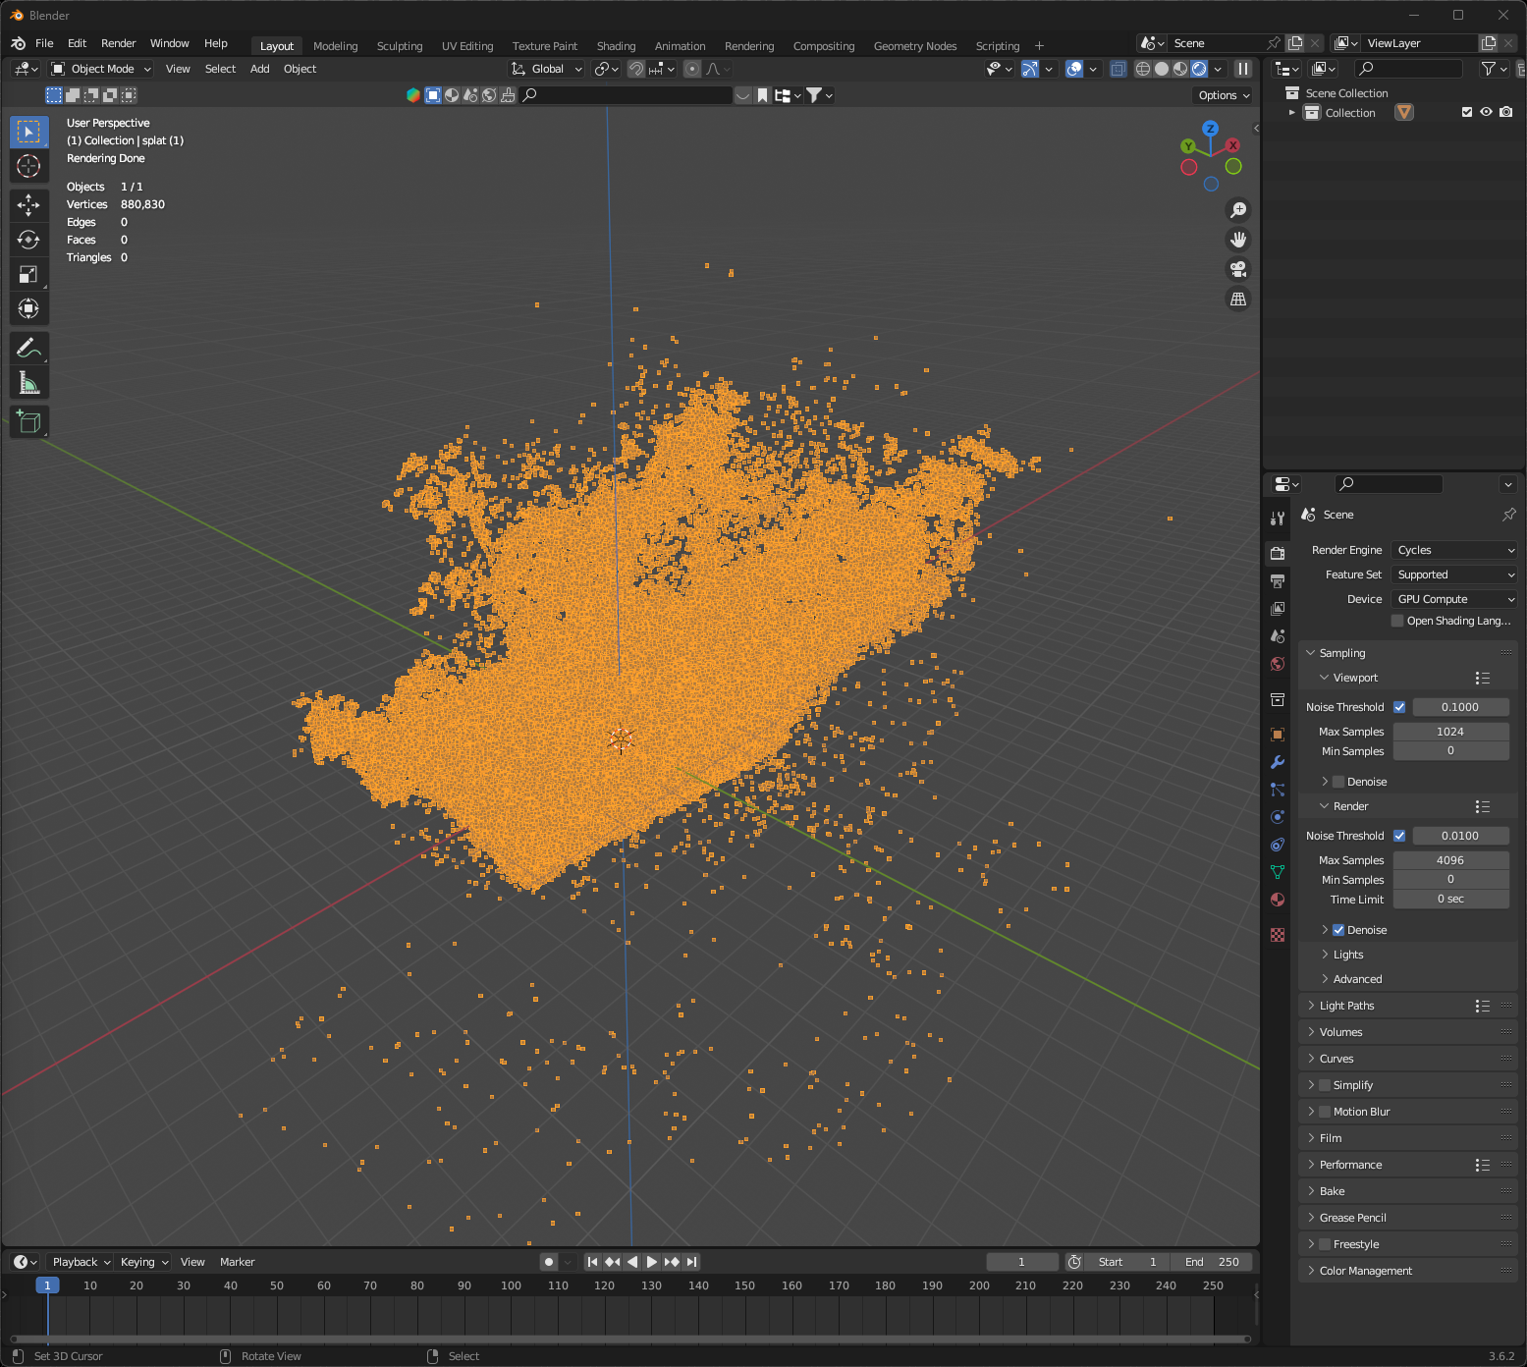Open the Texture properties tab
The image size is (1527, 1367).
(1278, 935)
